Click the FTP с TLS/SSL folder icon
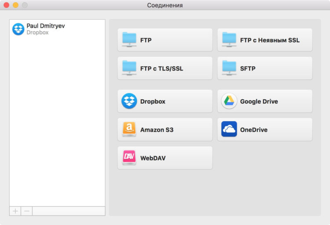 click(129, 68)
